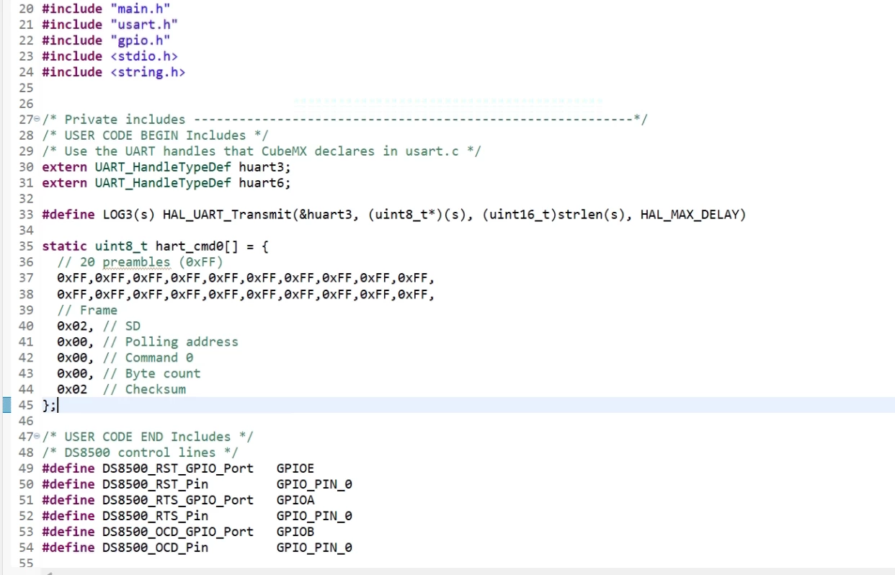Click the change marker beside line 45

tap(7, 405)
